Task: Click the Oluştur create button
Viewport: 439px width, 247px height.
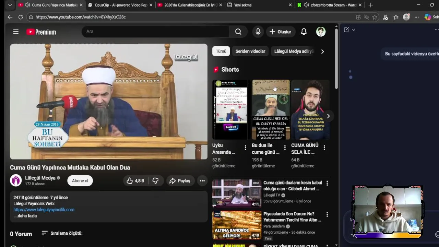Action: (280, 32)
